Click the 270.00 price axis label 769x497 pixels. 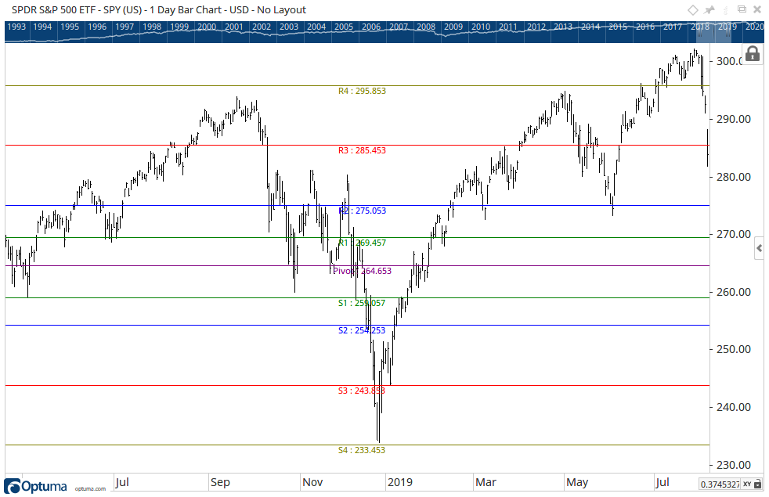click(734, 234)
